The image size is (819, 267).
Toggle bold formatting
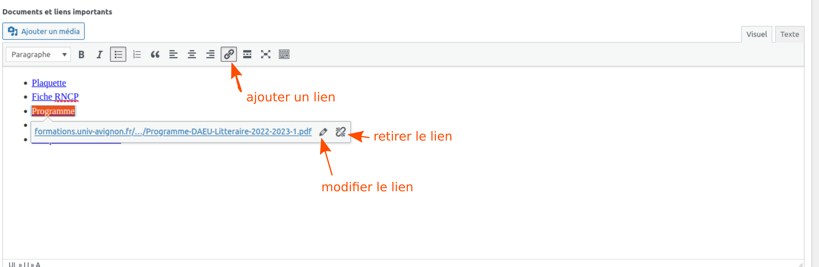point(81,54)
